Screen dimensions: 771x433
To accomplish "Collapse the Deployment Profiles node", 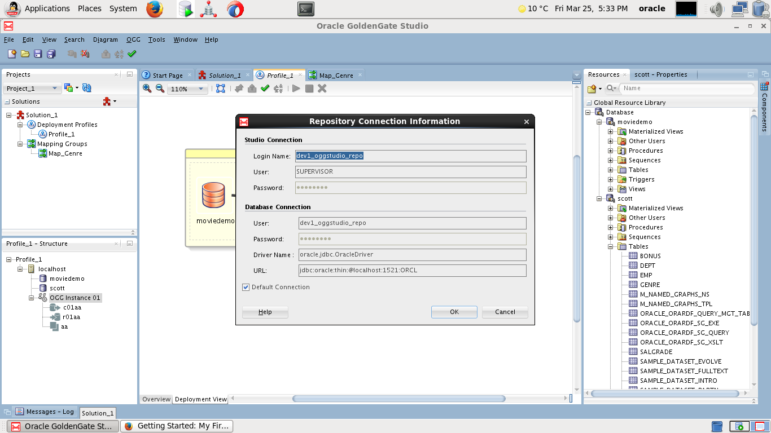I will (x=20, y=125).
